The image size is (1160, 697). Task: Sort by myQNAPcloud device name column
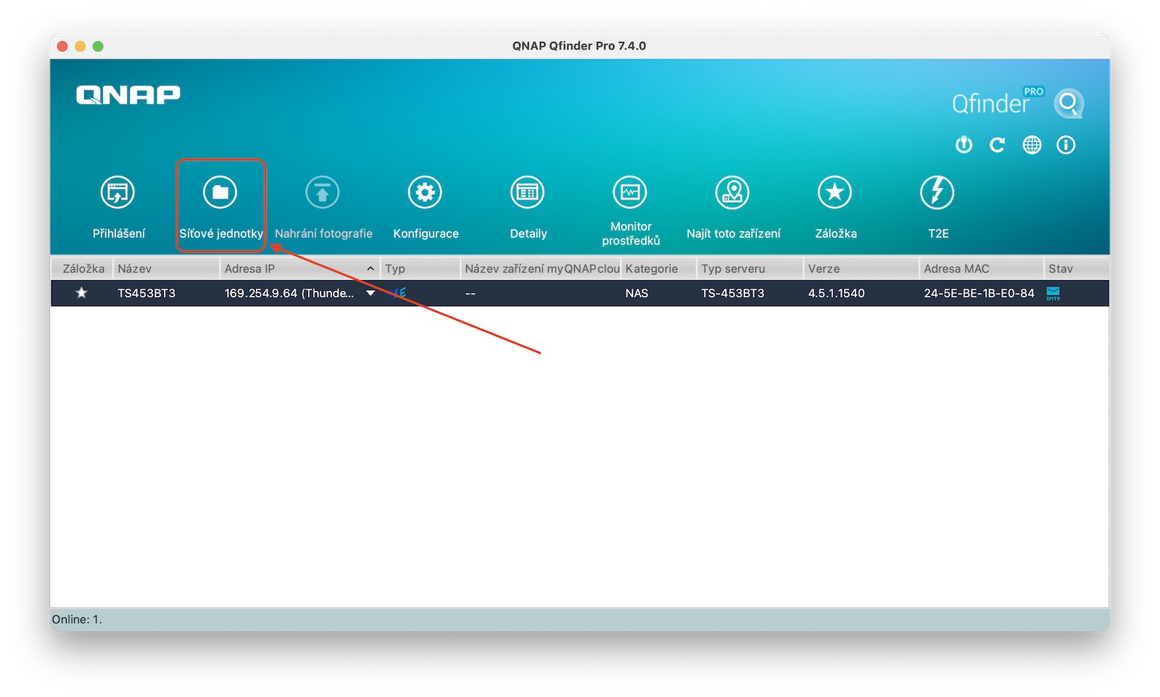click(x=541, y=268)
